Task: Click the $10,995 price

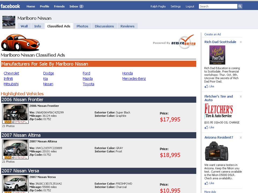Action: (x=170, y=190)
